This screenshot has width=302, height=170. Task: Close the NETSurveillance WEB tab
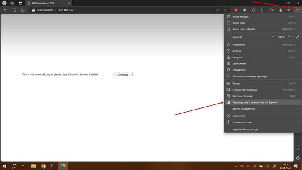pyautogui.click(x=69, y=3)
